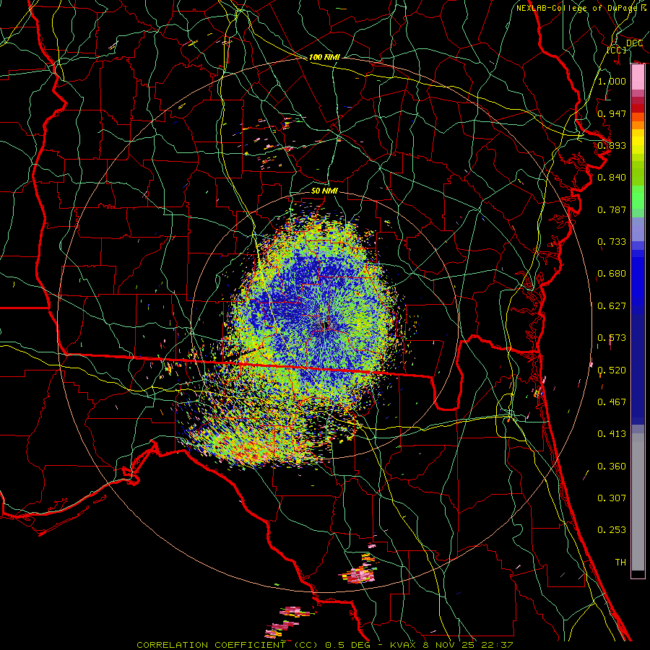The width and height of the screenshot is (650, 650).
Task: Click the 100 NMI range ring label
Action: 324,57
